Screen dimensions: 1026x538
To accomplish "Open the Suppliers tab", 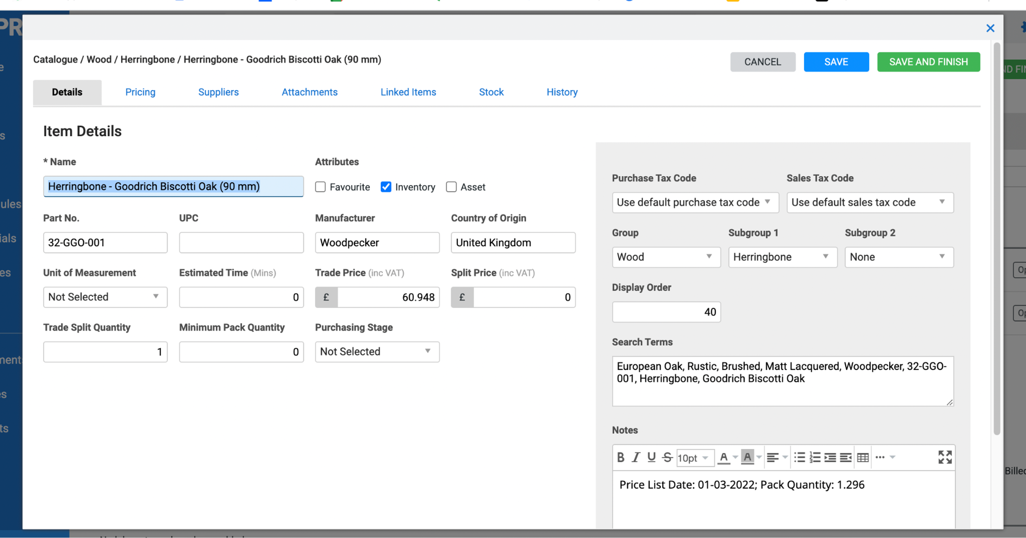I will tap(218, 92).
